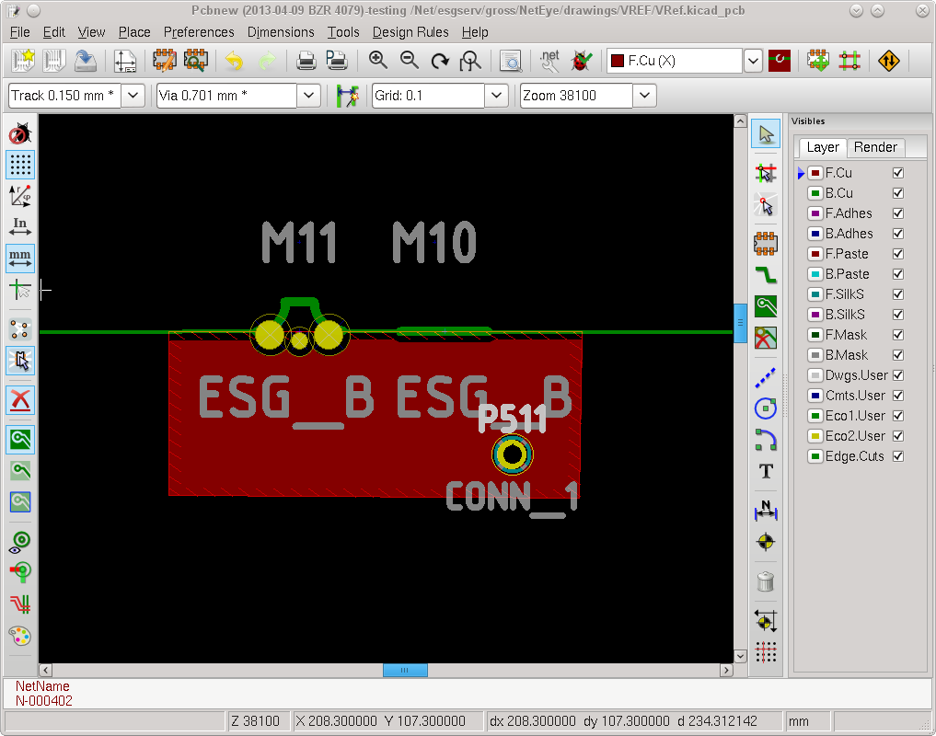This screenshot has width=936, height=736.
Task: Run design rules check ladybug icon
Action: click(x=581, y=61)
